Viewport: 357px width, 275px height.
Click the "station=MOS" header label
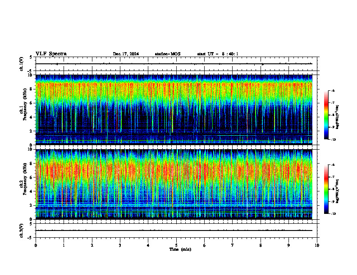click(x=168, y=54)
